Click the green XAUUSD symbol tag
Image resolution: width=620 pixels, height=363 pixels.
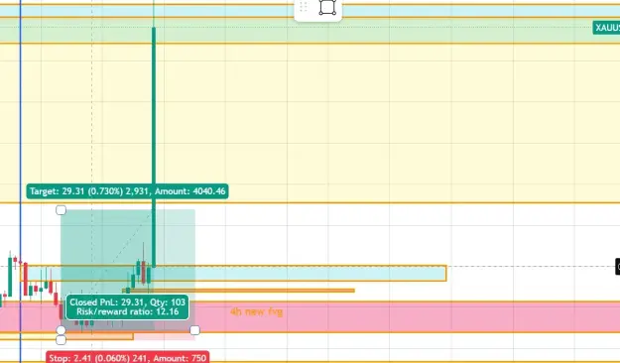click(606, 28)
